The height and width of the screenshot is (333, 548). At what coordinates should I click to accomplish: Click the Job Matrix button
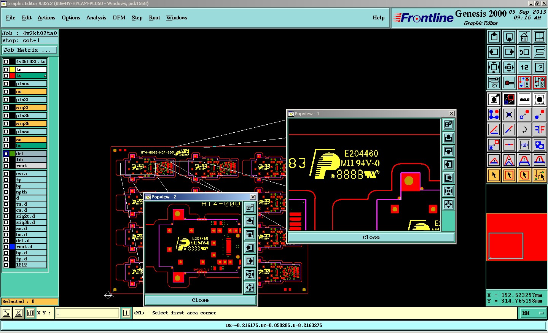(30, 50)
